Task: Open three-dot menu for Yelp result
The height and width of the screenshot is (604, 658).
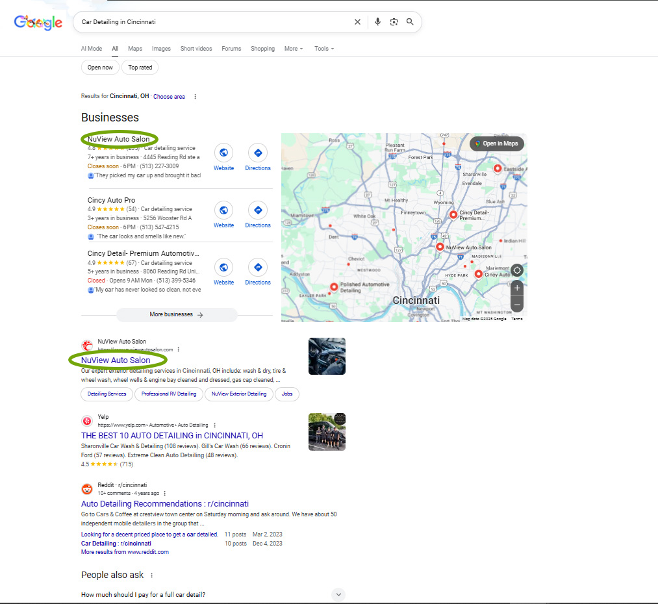Action: tap(215, 425)
